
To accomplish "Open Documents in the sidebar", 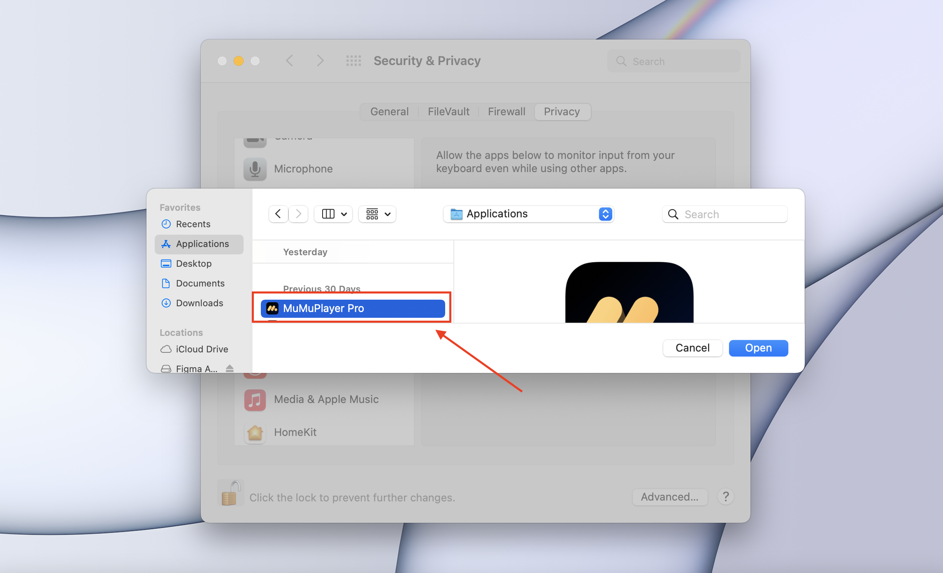I will pyautogui.click(x=200, y=283).
